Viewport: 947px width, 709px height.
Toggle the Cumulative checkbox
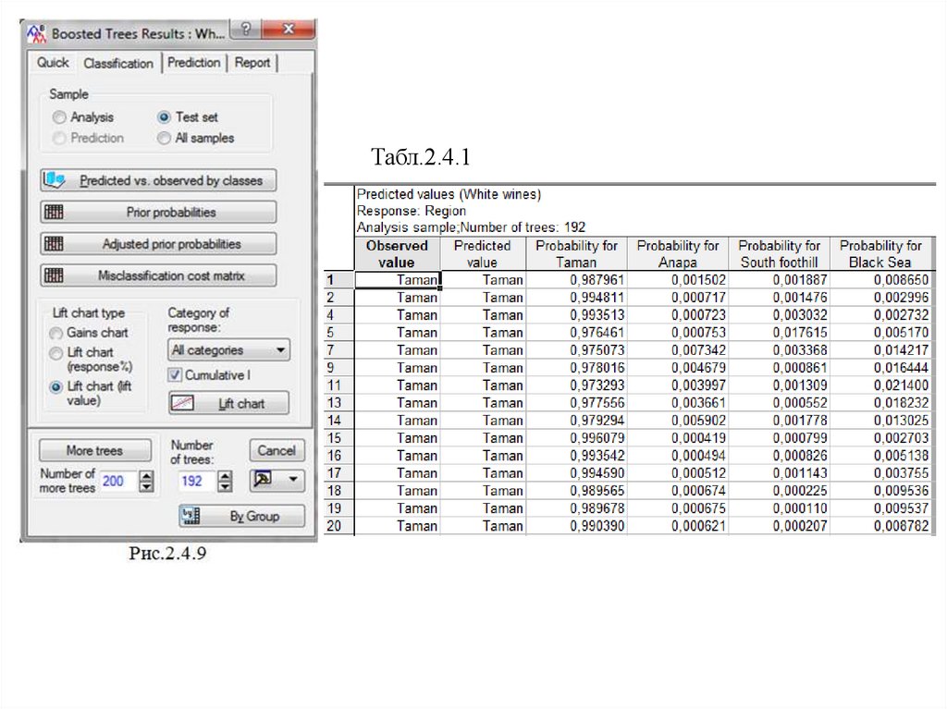pos(175,375)
